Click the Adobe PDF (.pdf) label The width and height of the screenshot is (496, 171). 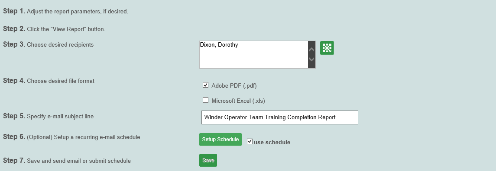[234, 85]
